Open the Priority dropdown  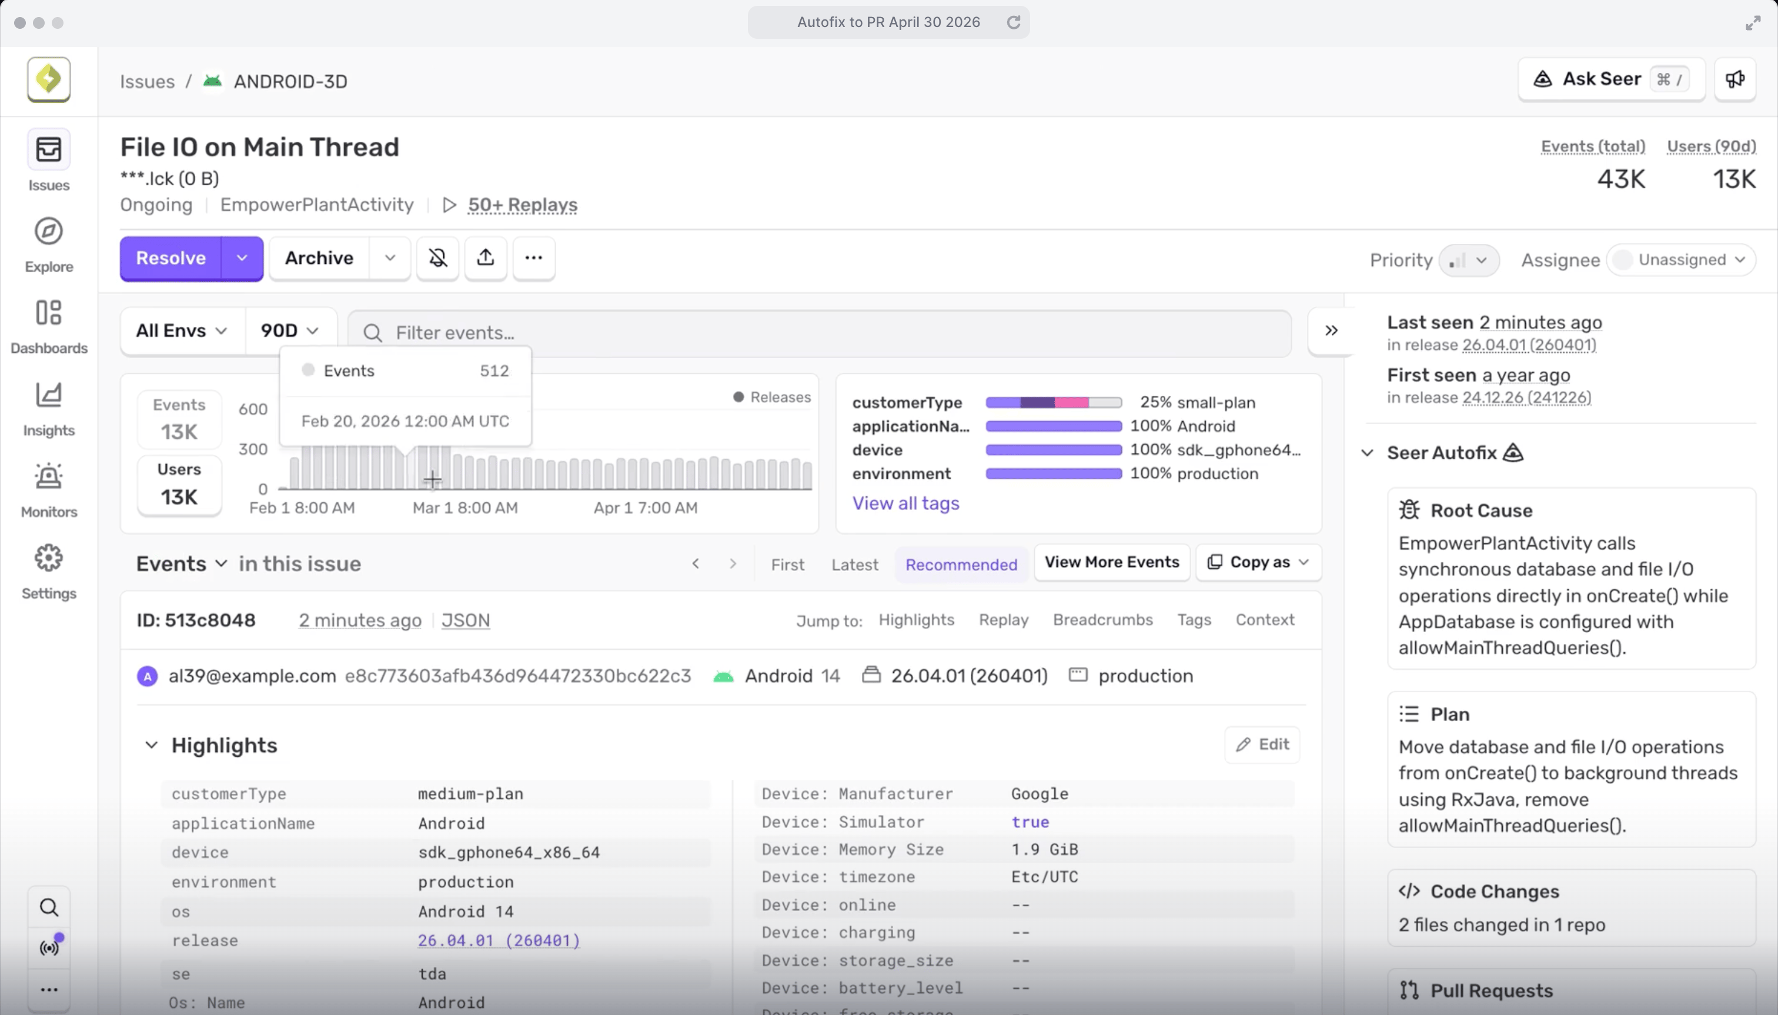pos(1469,260)
